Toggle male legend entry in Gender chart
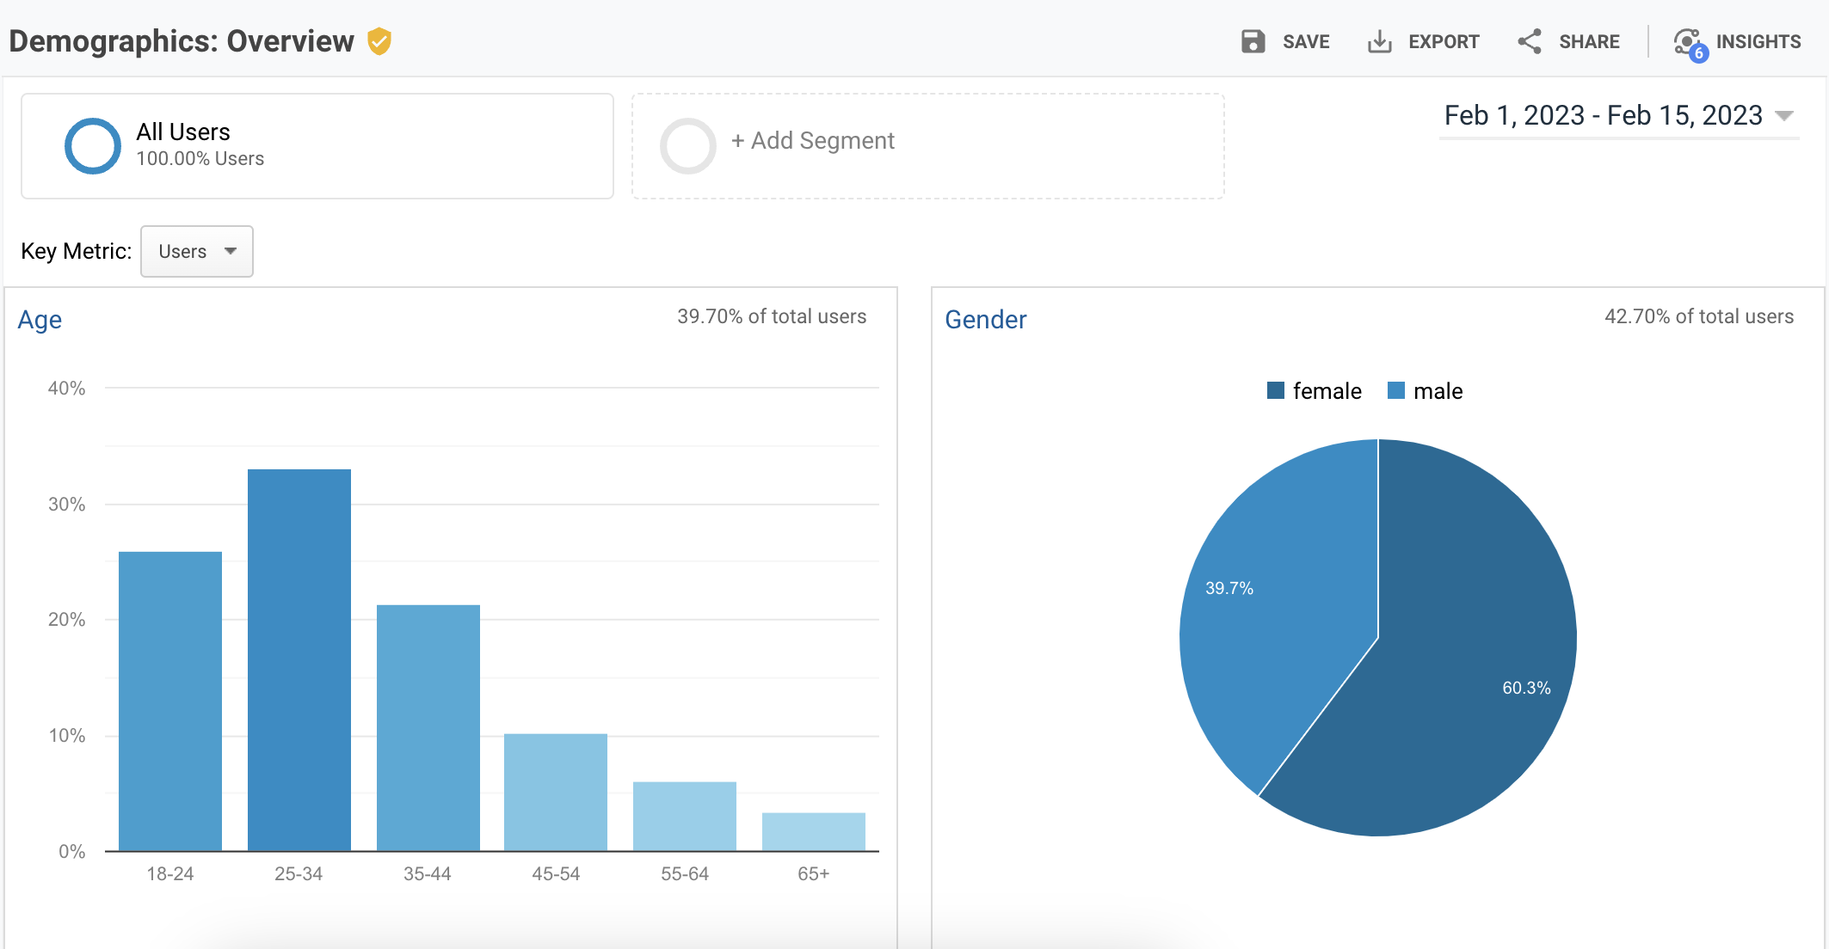1829x949 pixels. click(1437, 391)
